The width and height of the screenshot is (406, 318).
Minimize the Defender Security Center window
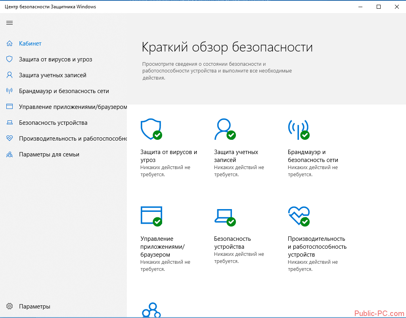pos(360,7)
